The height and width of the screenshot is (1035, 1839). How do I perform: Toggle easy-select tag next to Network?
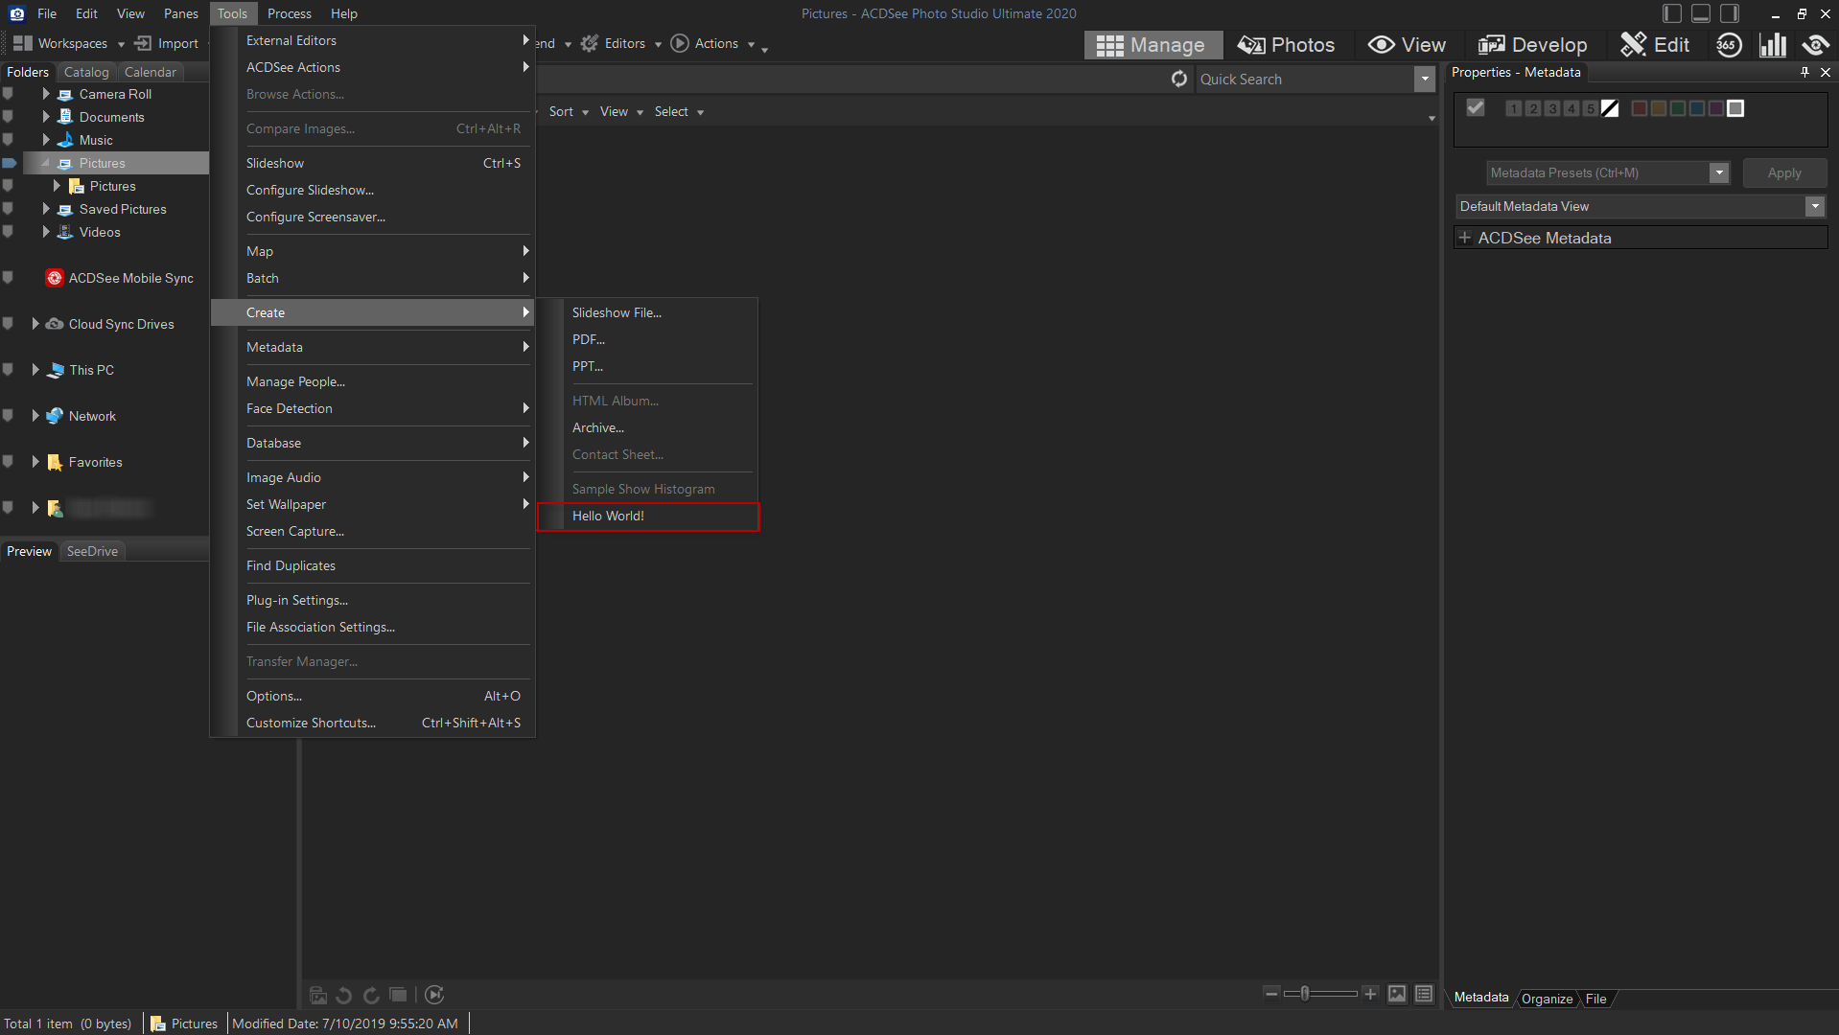[x=9, y=416]
